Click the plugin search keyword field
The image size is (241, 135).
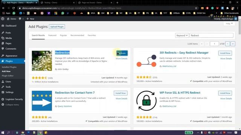211,35
